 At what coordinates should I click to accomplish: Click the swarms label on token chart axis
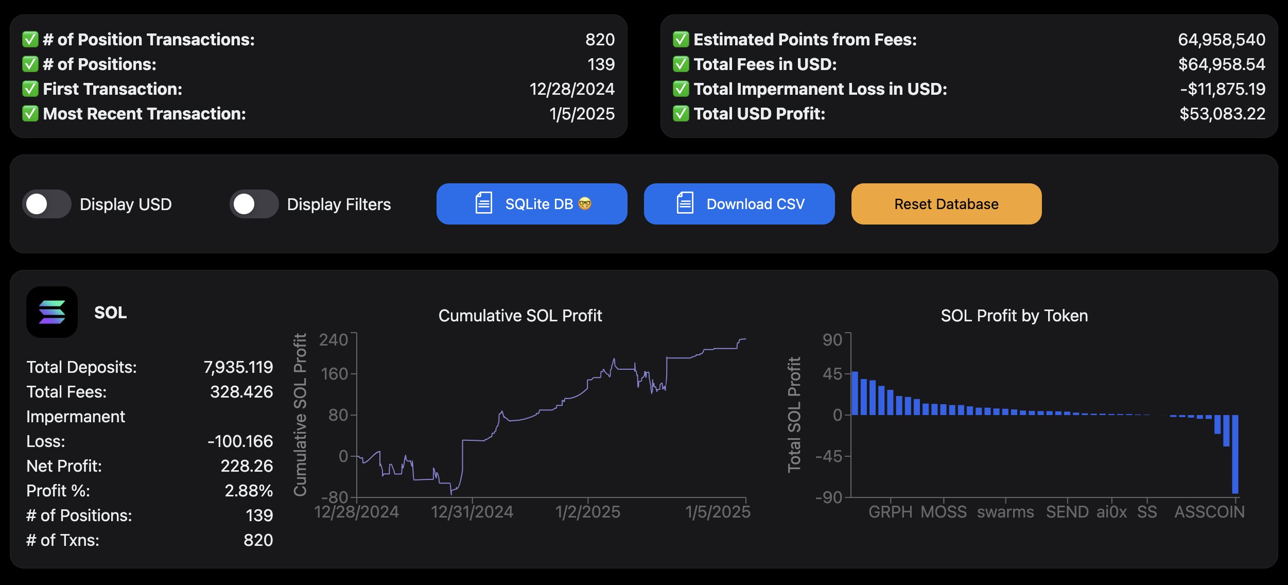[x=1005, y=512]
